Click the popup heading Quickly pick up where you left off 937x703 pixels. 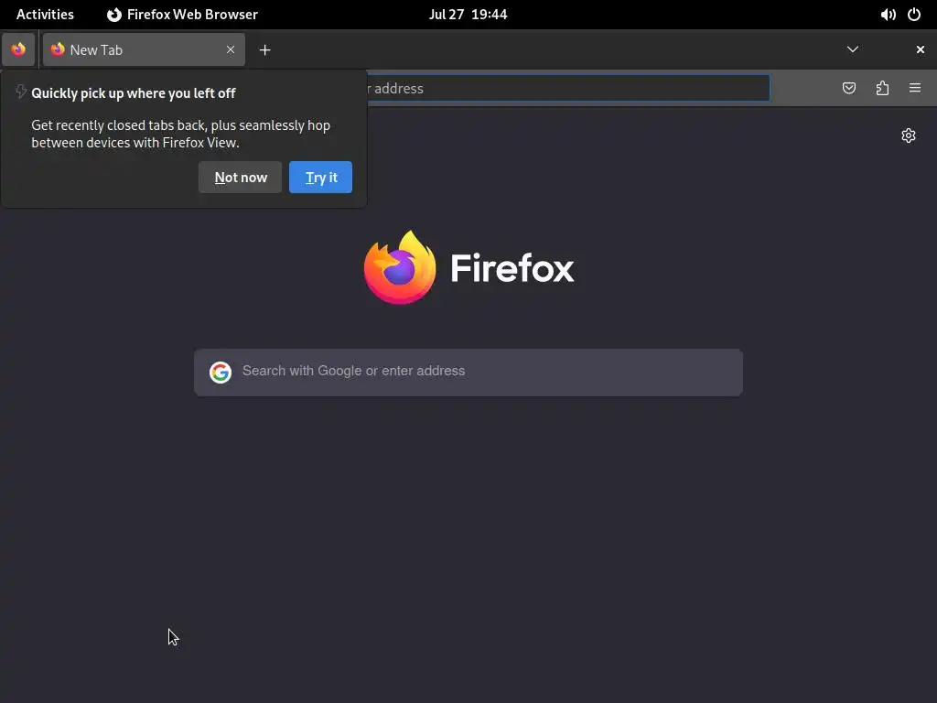point(134,93)
